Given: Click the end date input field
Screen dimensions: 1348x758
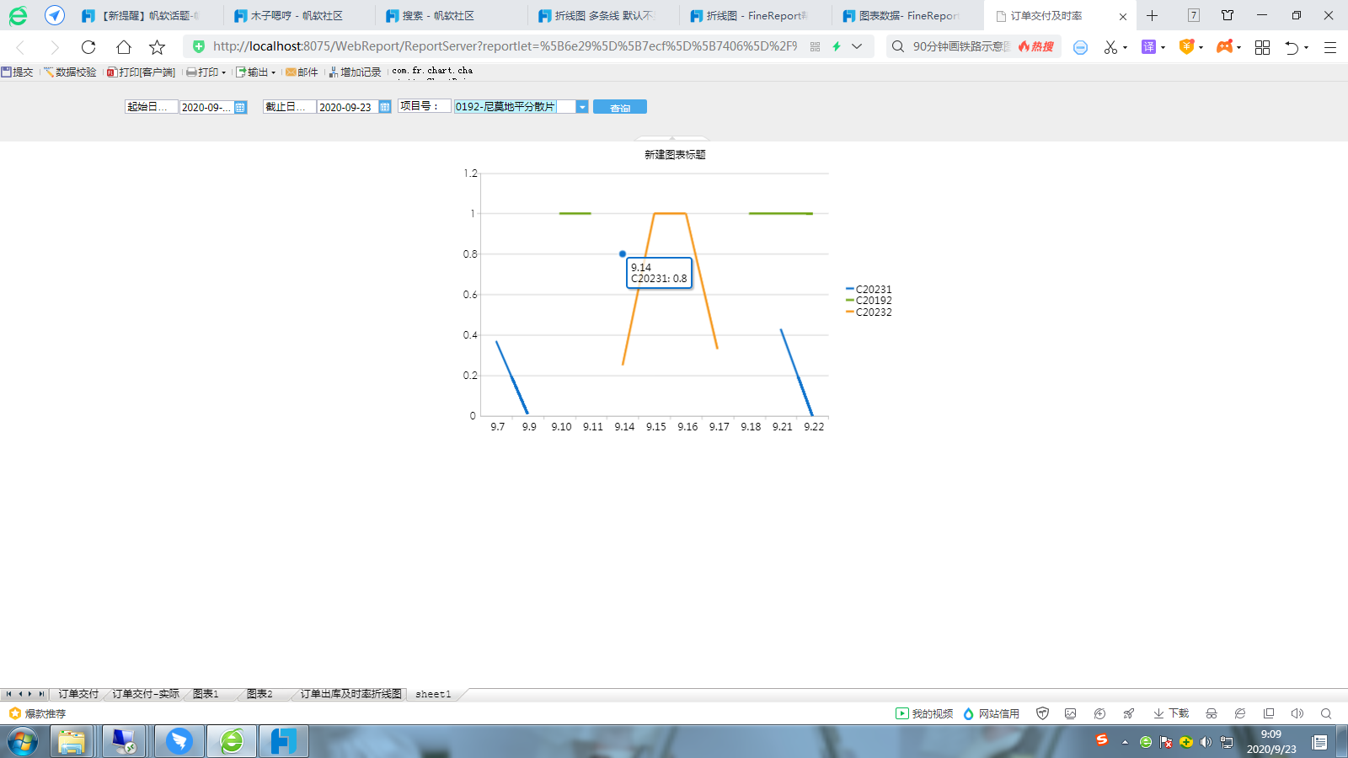Looking at the screenshot, I should click(347, 107).
